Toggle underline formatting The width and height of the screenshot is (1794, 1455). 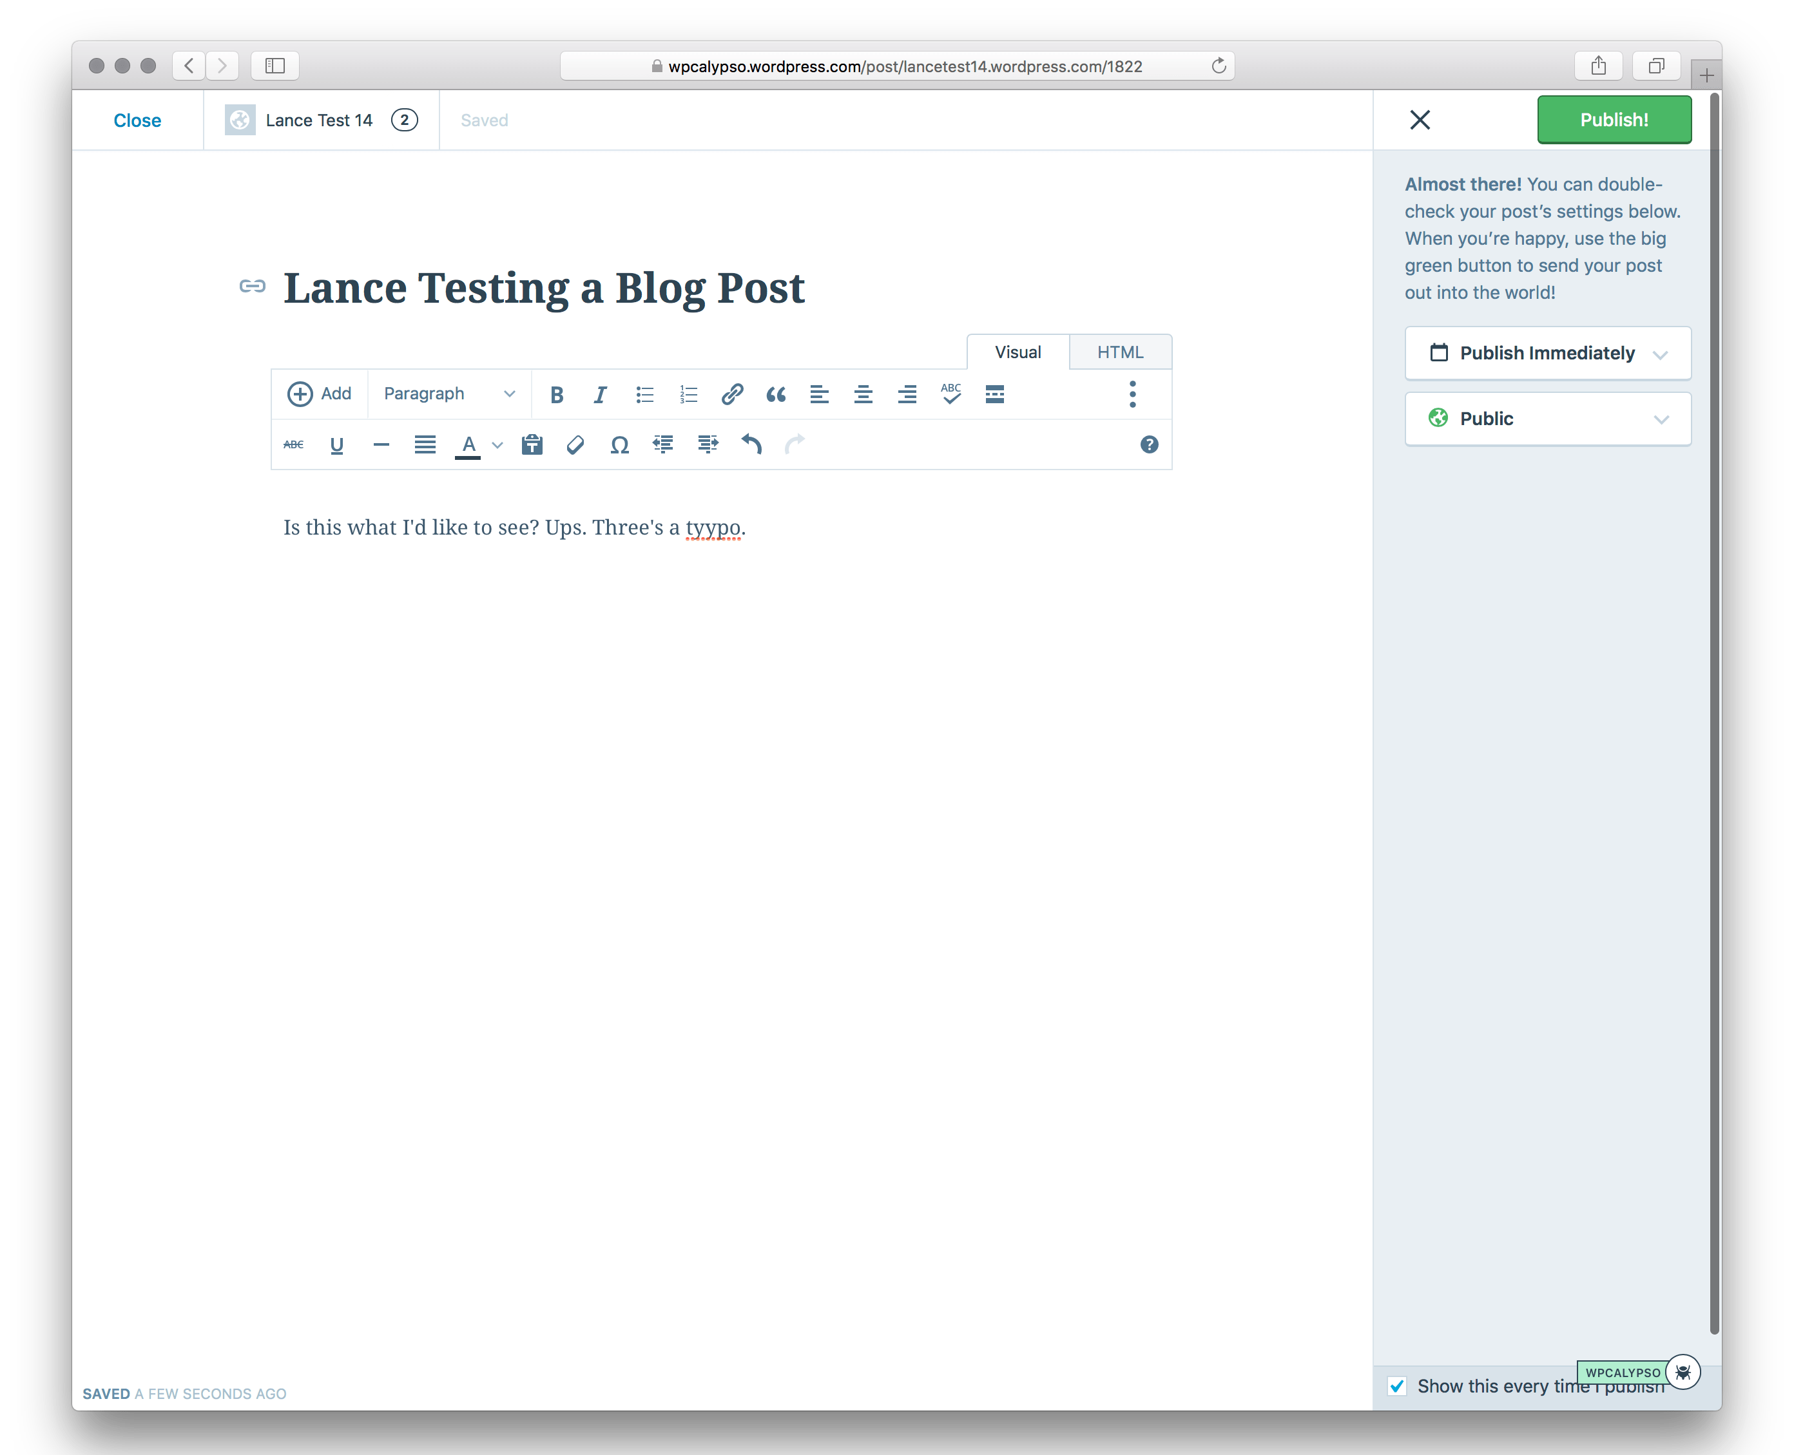point(337,445)
